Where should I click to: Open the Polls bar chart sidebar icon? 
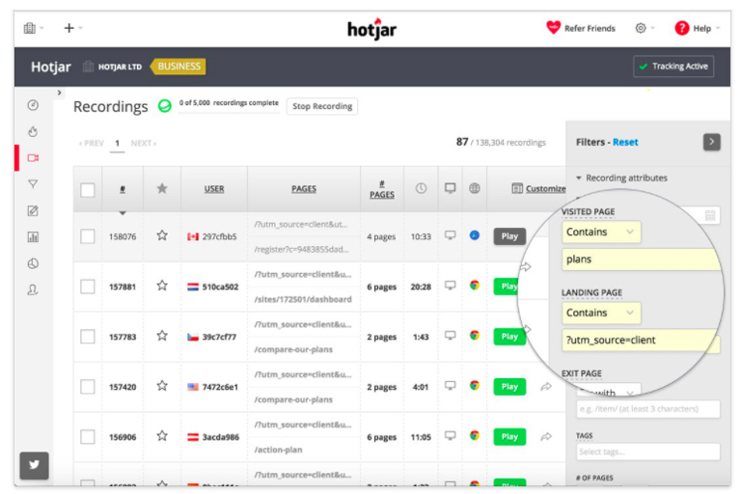[x=33, y=236]
